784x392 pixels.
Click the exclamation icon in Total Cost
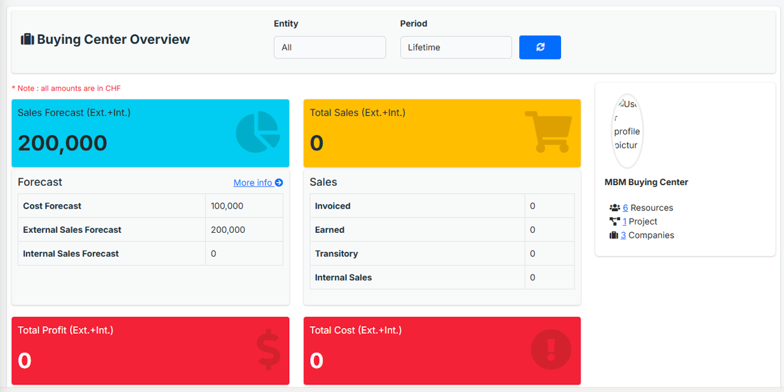550,350
